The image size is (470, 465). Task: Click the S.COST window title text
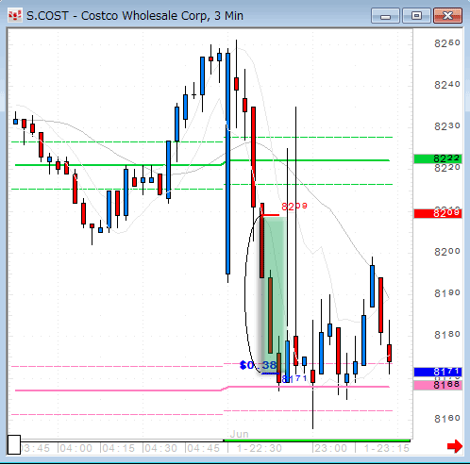(x=135, y=16)
